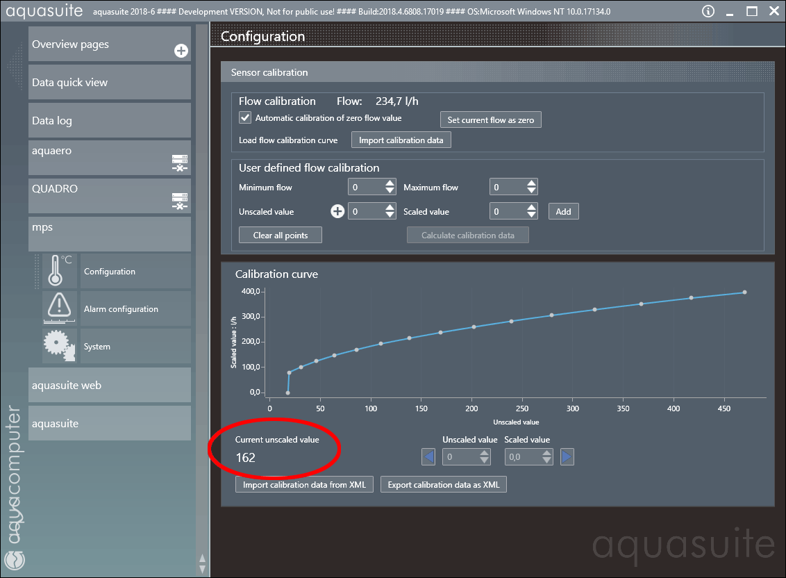The width and height of the screenshot is (786, 578).
Task: Toggle automatic calibration of zero flow value
Action: (245, 118)
